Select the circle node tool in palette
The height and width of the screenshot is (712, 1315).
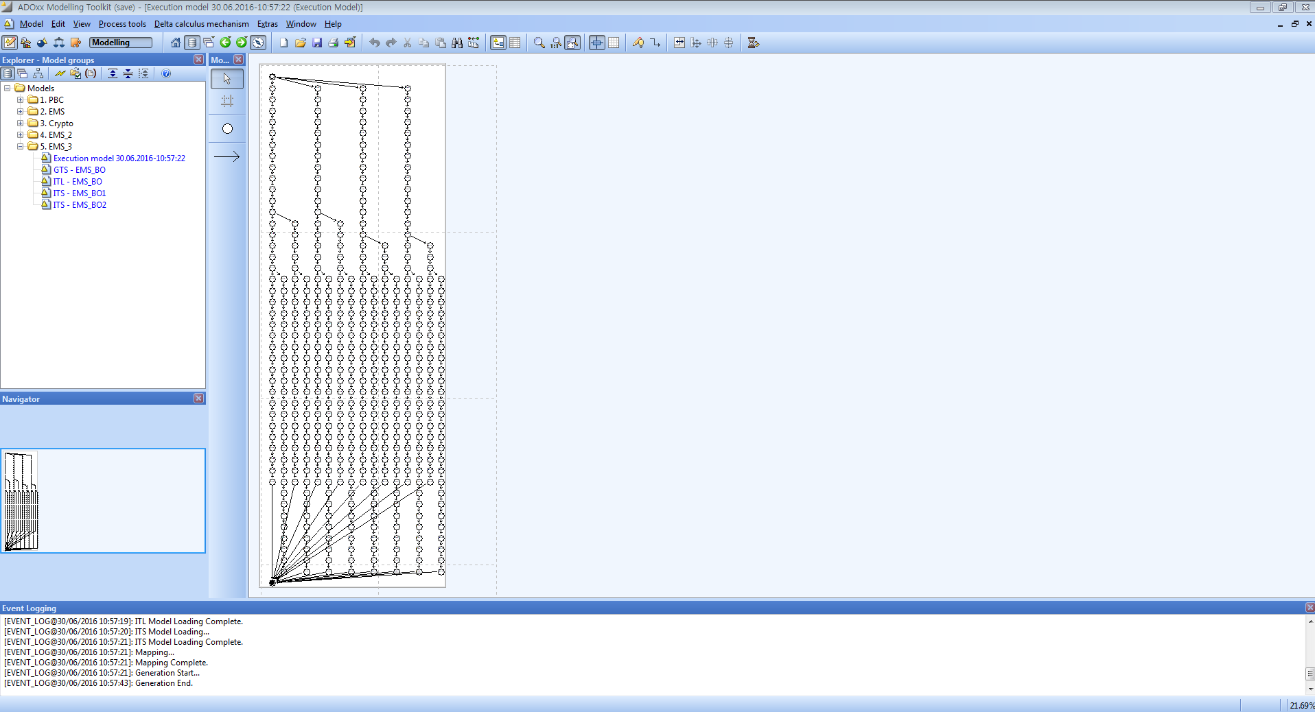pyautogui.click(x=227, y=129)
